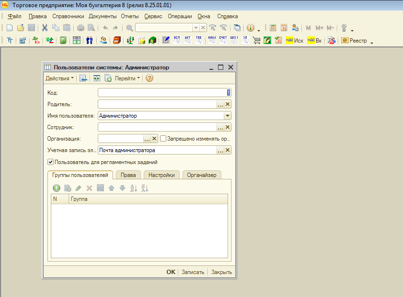The width and height of the screenshot is (403, 297).
Task: Click the question mark help icon in dialog
Action: [150, 78]
